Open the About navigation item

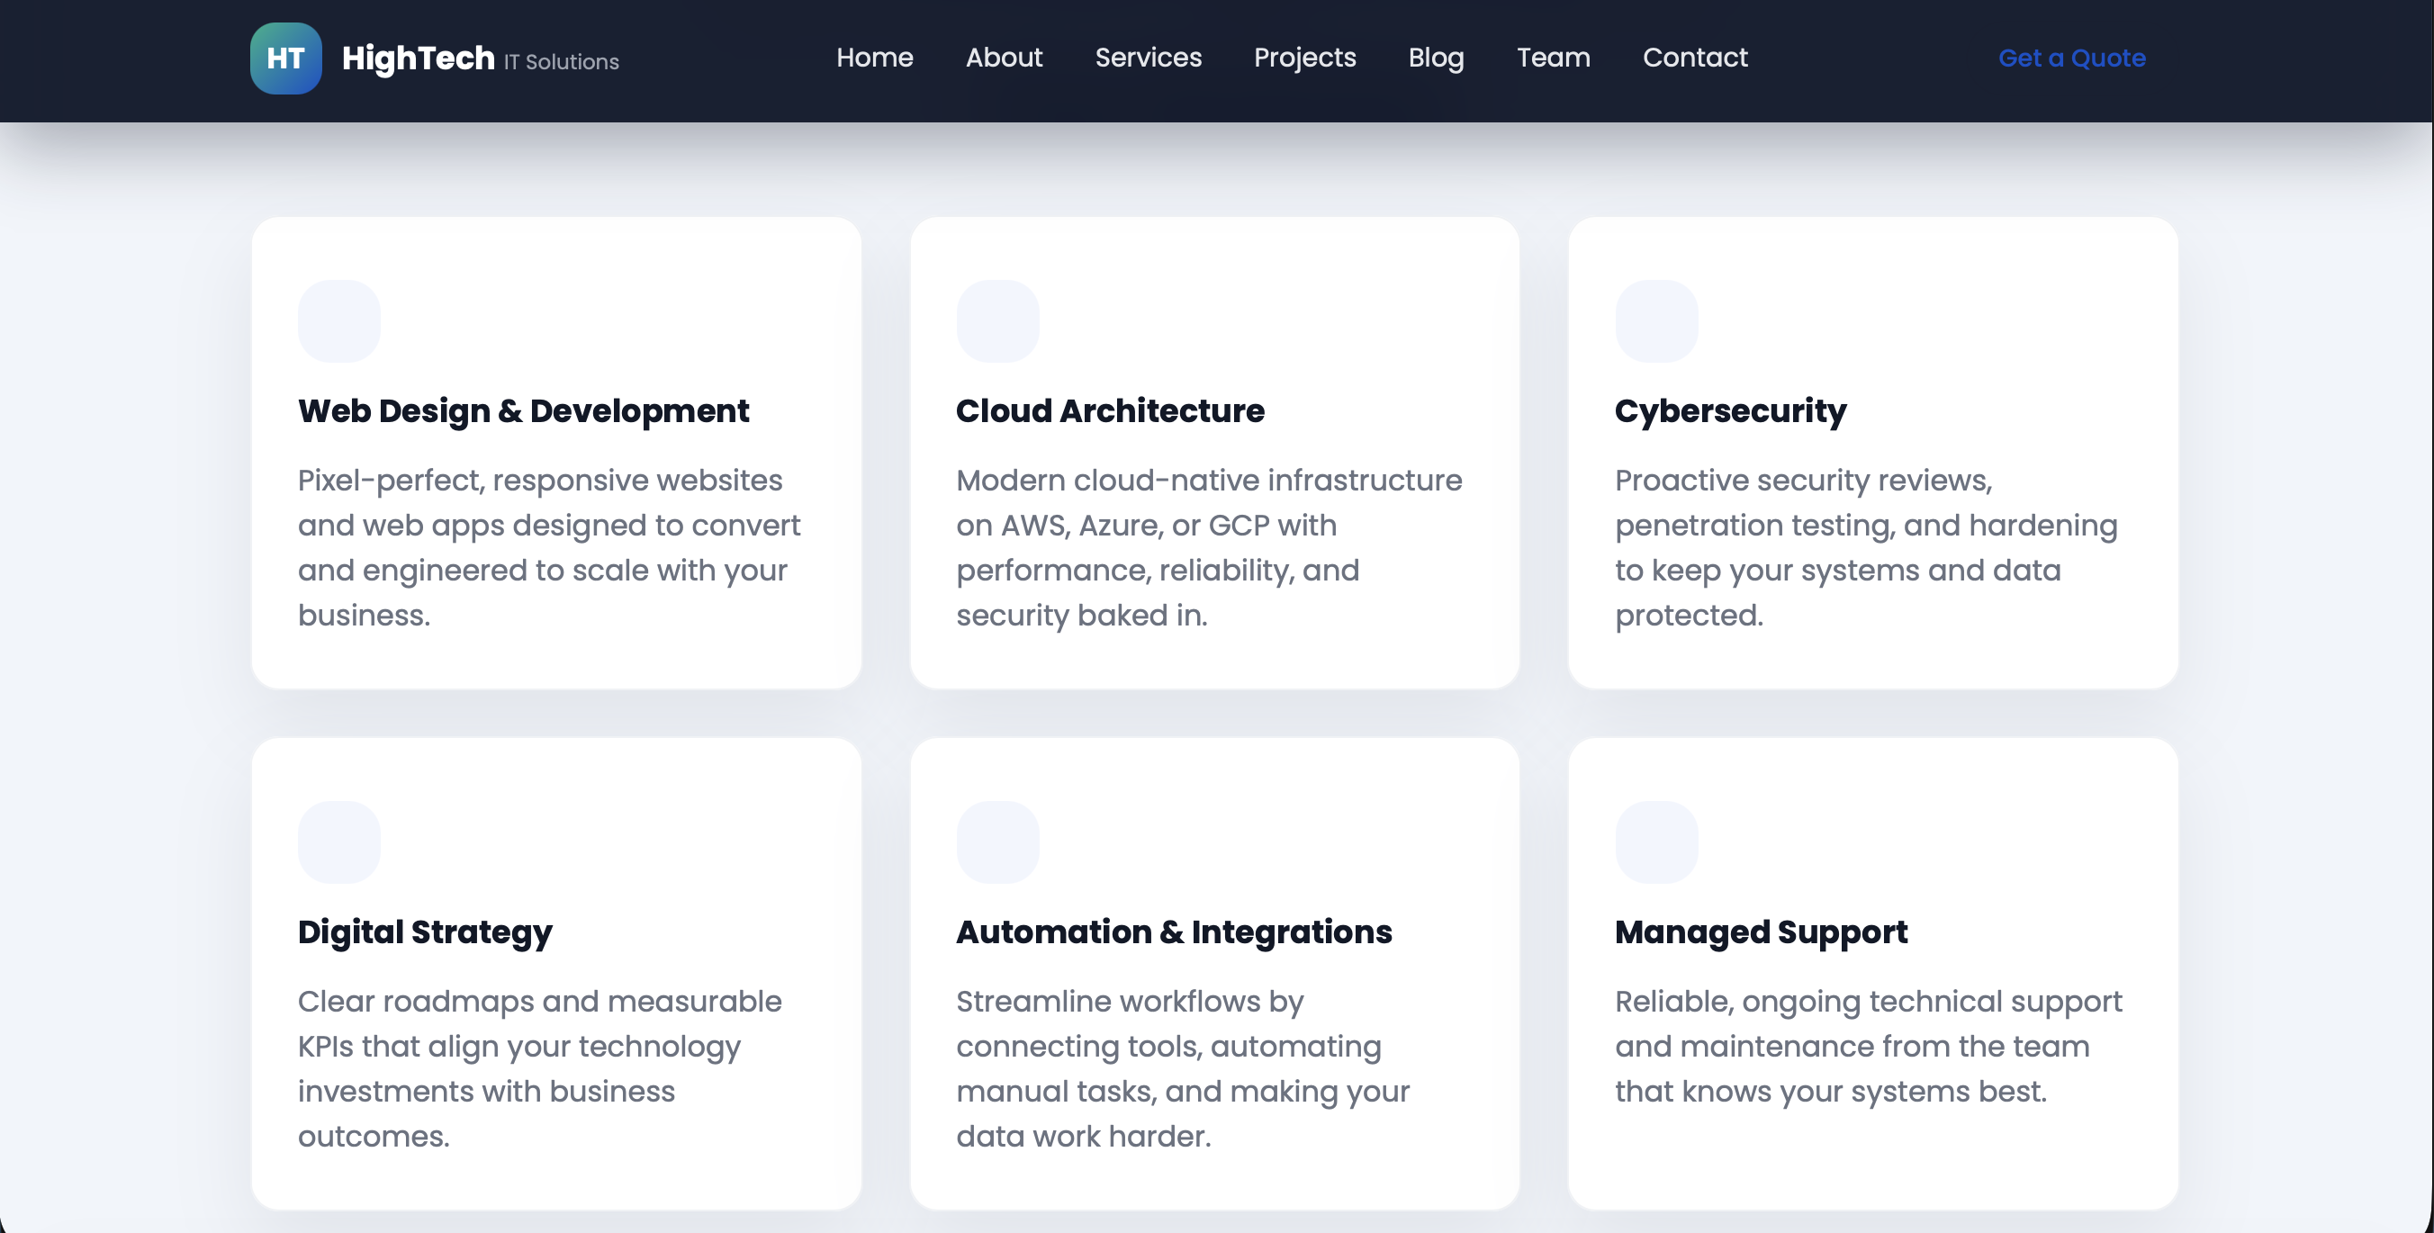point(1005,58)
